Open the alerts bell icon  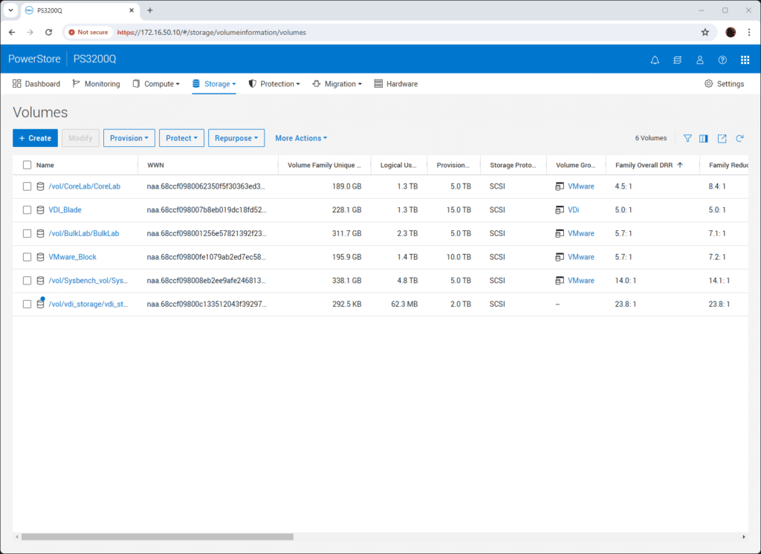[655, 59]
